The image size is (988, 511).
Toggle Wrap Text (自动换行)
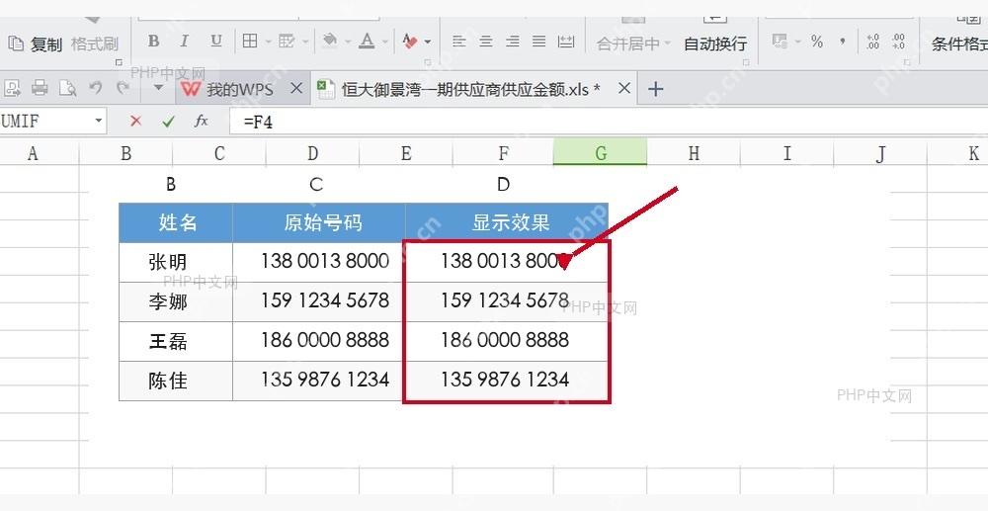(x=715, y=43)
